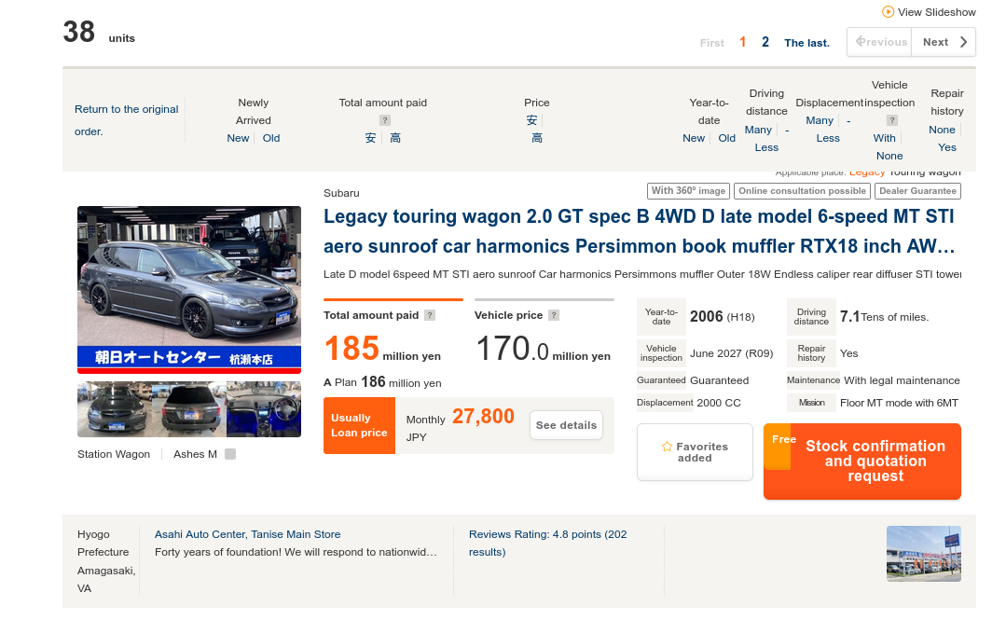
Task: Click the 2006 (H18) year value
Action: 723,316
